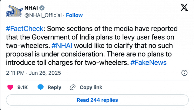The height and width of the screenshot is (110, 194).
Task: Click the chain link copy icon
Action: (x=72, y=87)
